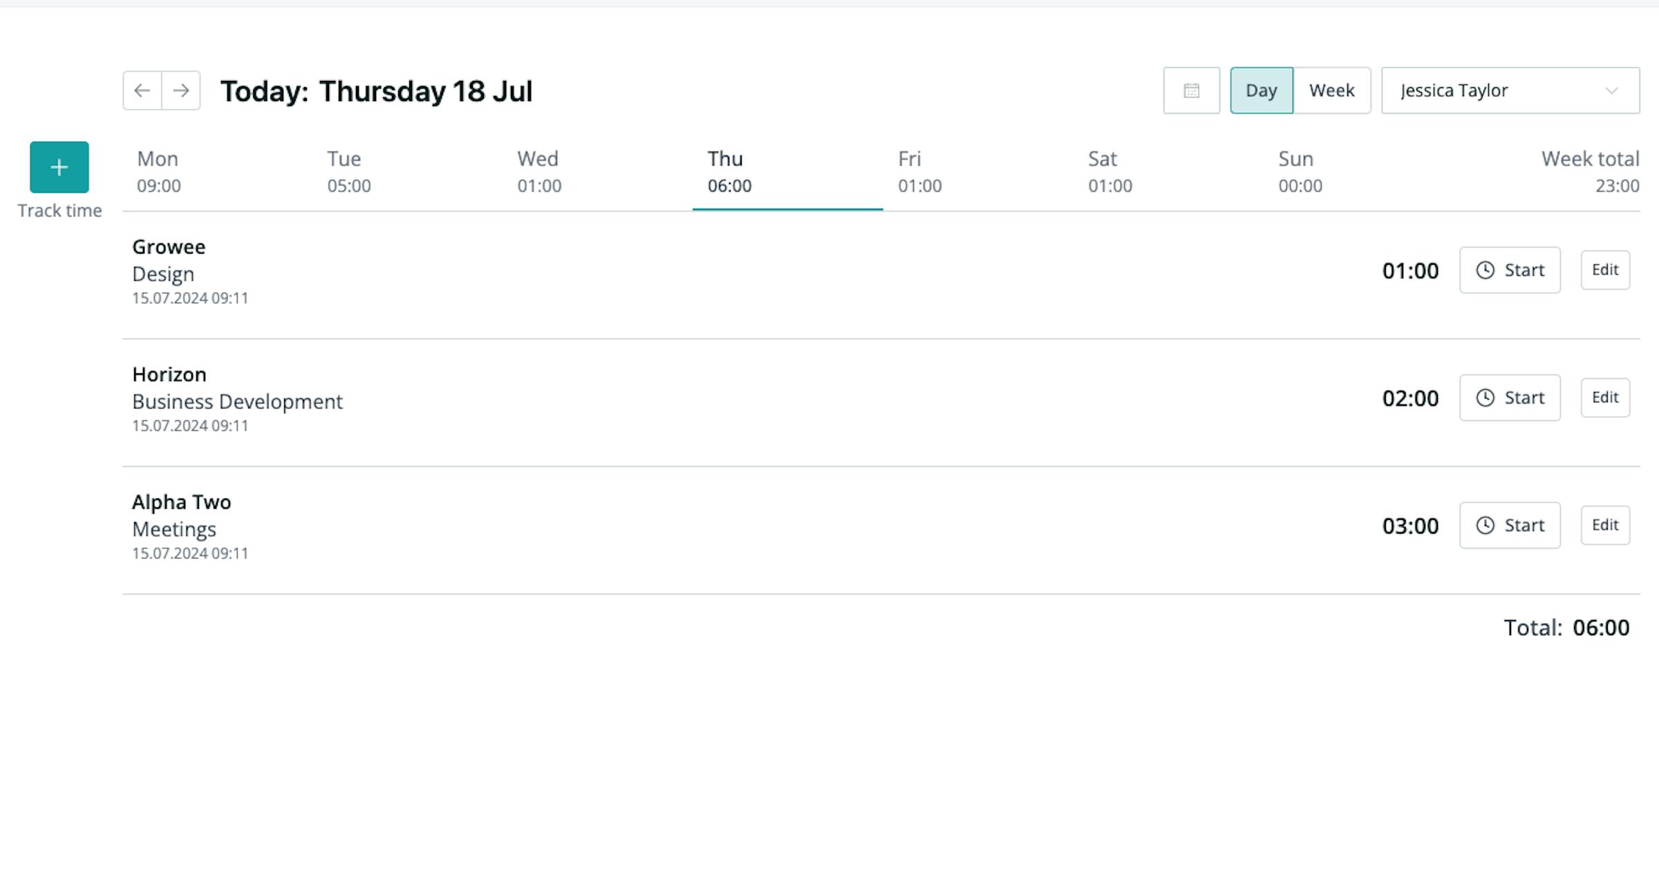This screenshot has width=1659, height=871.
Task: Start timer for Horizon Business Development
Action: pos(1510,397)
